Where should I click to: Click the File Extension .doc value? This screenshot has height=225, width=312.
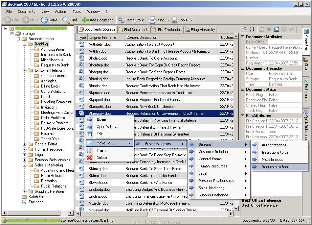pyautogui.click(x=285, y=132)
